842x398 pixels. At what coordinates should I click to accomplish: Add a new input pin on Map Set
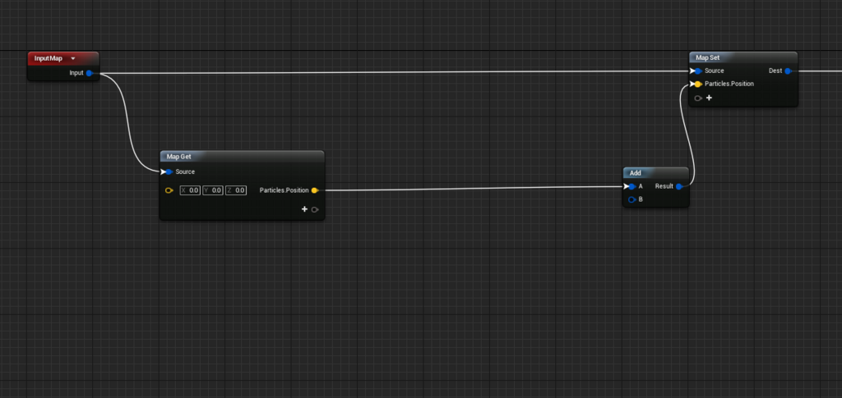(709, 98)
